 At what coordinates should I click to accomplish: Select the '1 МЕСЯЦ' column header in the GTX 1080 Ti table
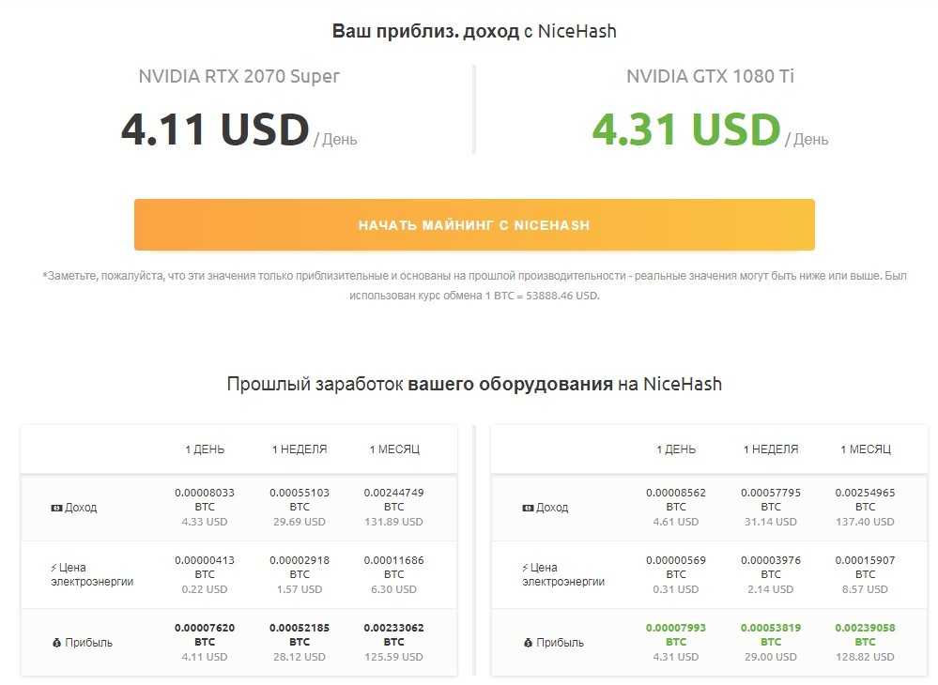(866, 449)
